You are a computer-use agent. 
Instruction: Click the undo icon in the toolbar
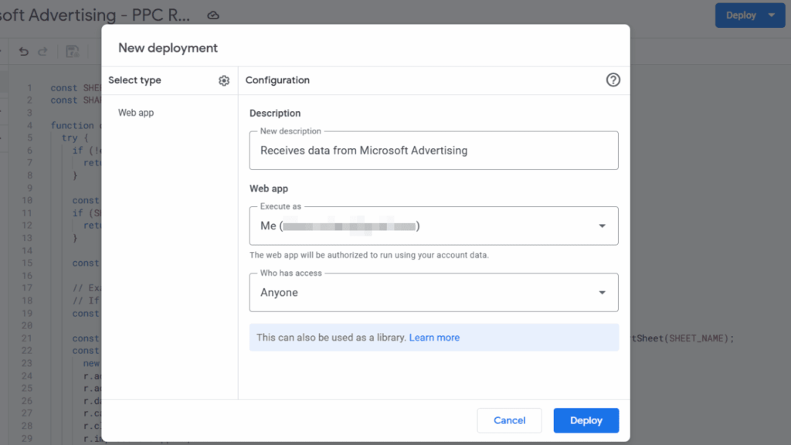(x=23, y=50)
